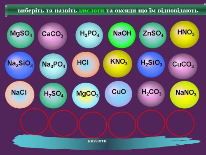
Task: Click the H2CO3 pink ball
Action: [x=151, y=94]
